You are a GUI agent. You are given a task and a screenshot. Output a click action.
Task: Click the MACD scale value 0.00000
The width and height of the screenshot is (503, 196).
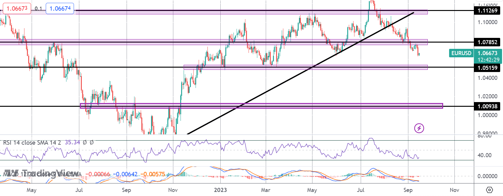(x=487, y=176)
